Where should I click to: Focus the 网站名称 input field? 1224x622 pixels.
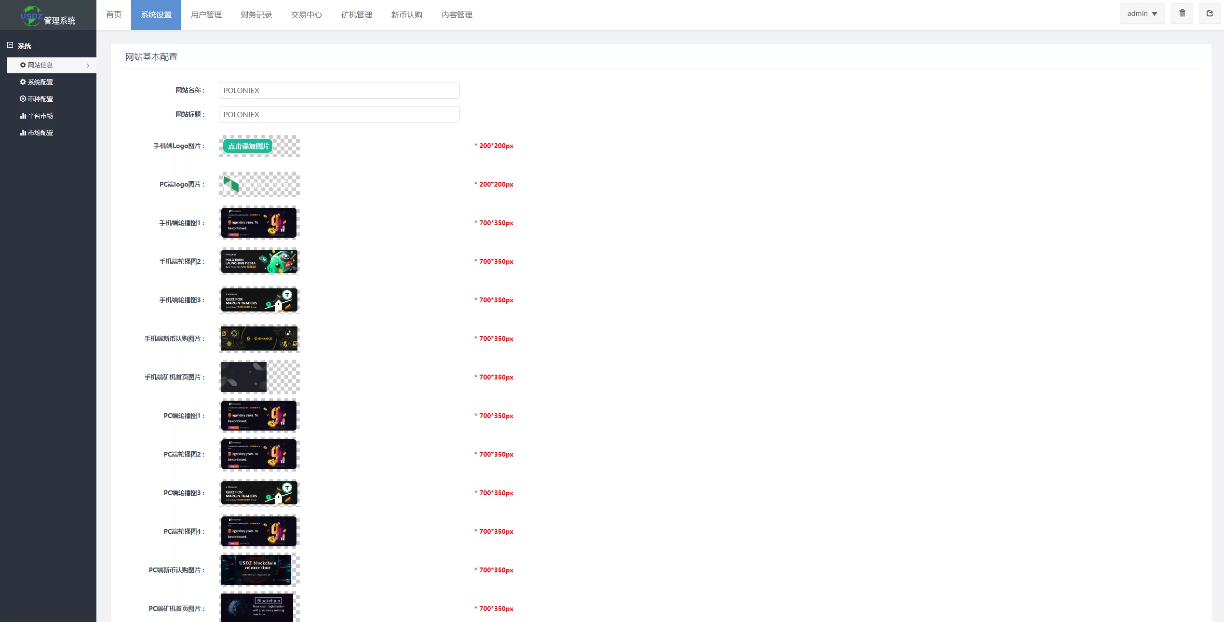click(x=339, y=91)
